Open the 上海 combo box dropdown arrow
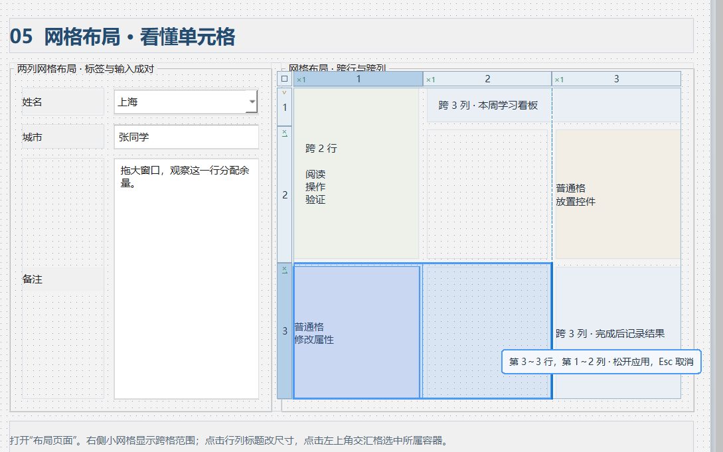The image size is (723, 452). 252,102
